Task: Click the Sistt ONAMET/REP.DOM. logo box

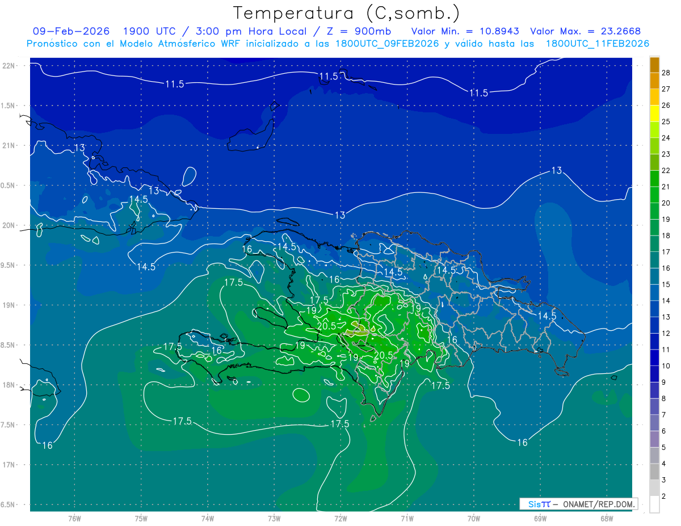Action: click(579, 504)
